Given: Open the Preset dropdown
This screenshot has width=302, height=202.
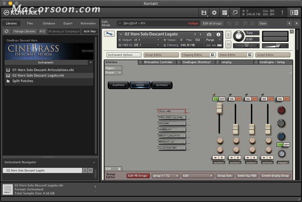Looking at the screenshot, I should tap(113, 73).
